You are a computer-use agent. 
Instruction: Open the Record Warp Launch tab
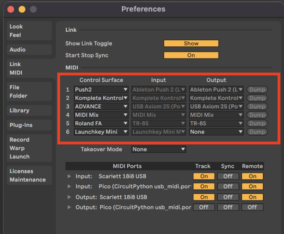point(29,148)
